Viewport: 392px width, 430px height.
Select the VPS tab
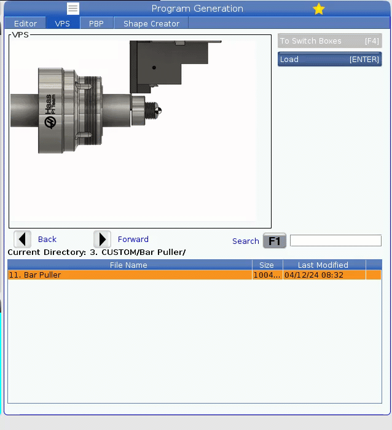tap(63, 23)
